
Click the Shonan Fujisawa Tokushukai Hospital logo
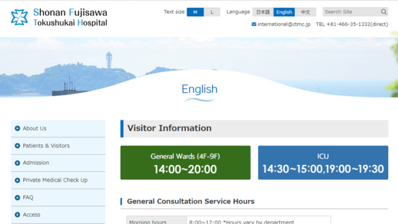point(59,17)
